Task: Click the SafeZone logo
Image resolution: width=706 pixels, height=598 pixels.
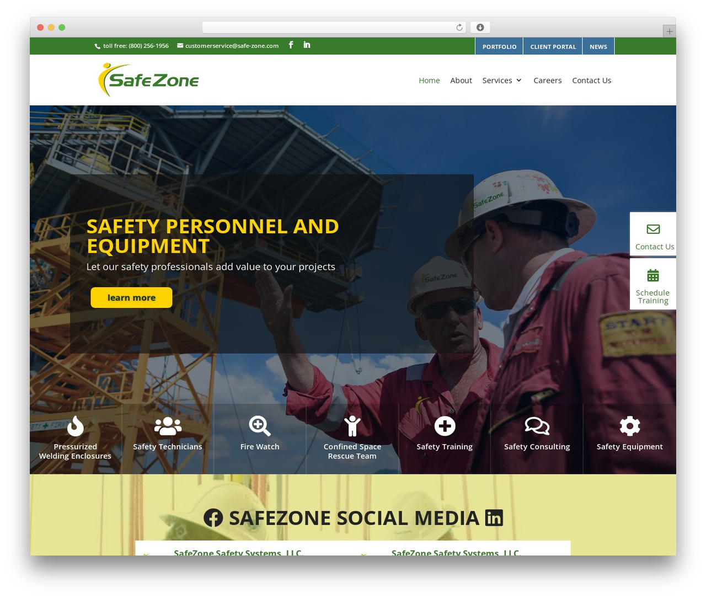Action: click(x=148, y=80)
